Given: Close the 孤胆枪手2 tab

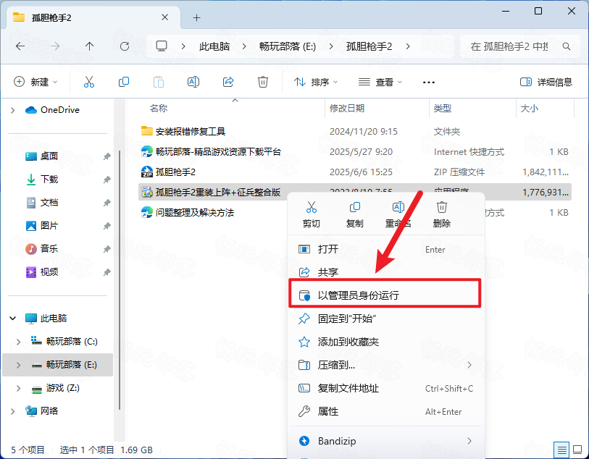Looking at the screenshot, I should pyautogui.click(x=164, y=17).
